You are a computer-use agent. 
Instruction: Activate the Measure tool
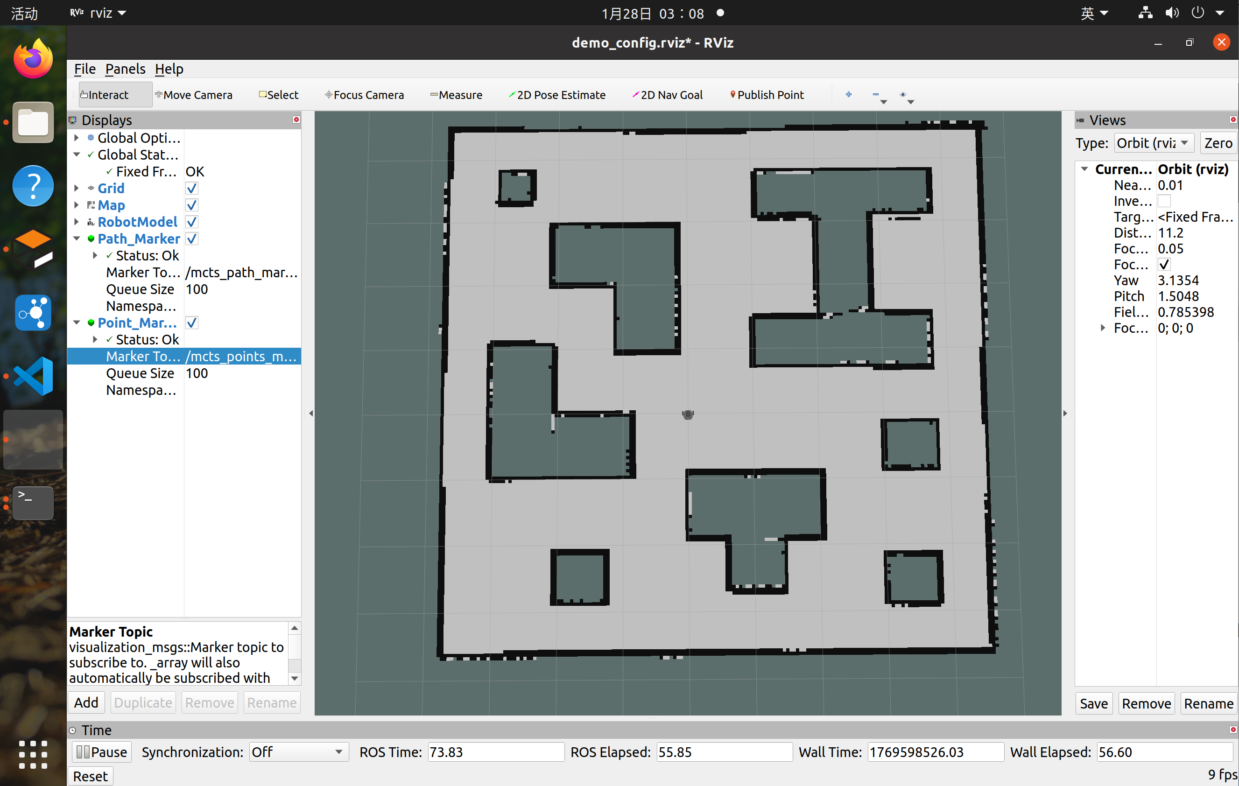pyautogui.click(x=456, y=95)
